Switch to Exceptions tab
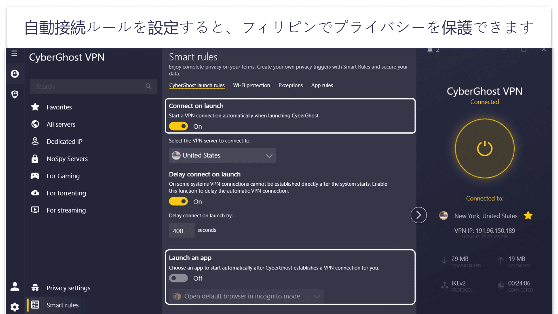The height and width of the screenshot is (314, 558). 290,85
